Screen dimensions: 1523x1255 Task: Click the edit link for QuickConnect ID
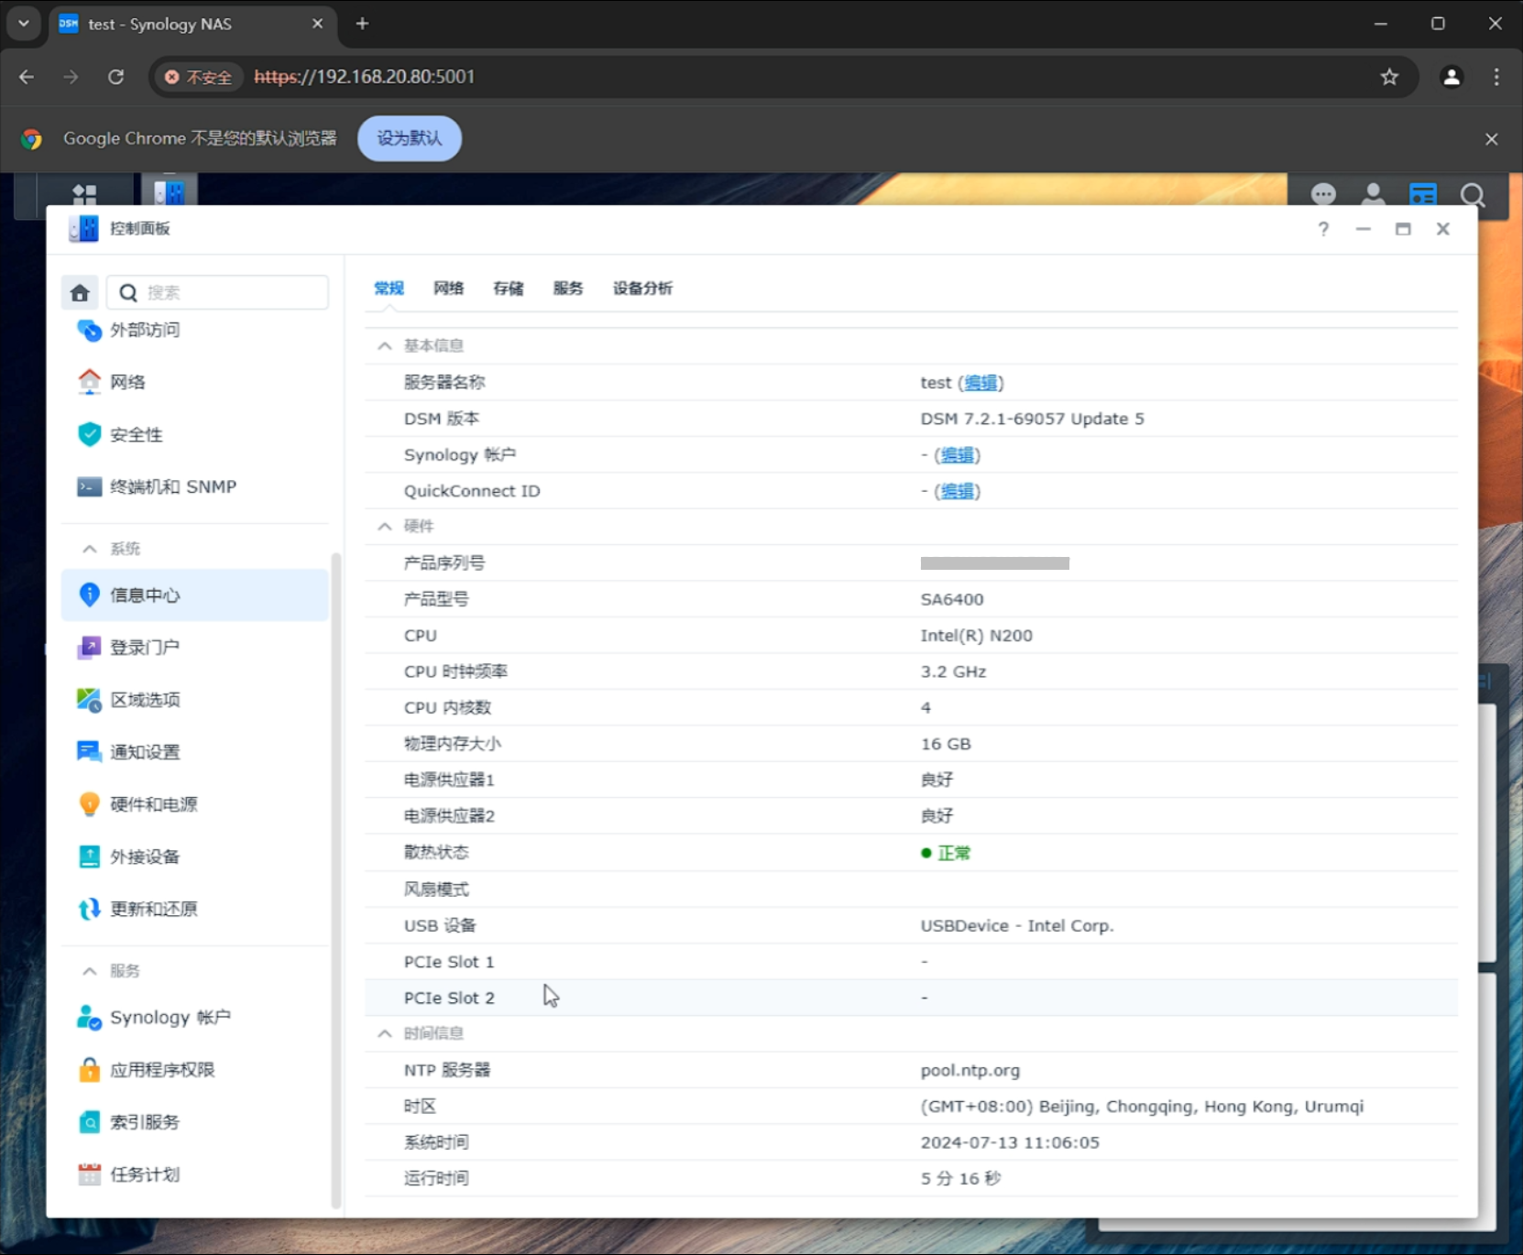957,491
